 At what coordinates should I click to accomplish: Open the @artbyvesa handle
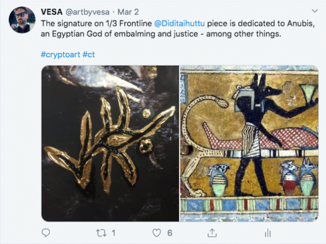[x=88, y=12]
